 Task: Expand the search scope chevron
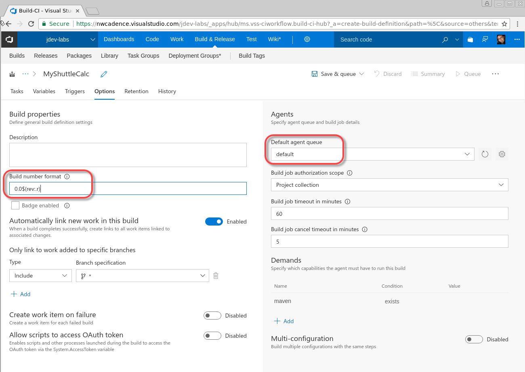[x=457, y=40]
